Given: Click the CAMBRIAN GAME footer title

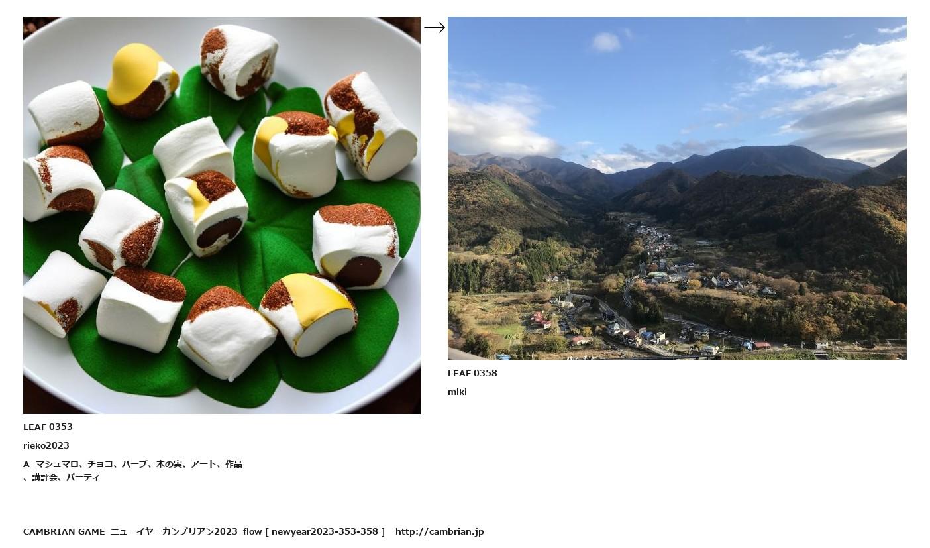Looking at the screenshot, I should tap(64, 531).
